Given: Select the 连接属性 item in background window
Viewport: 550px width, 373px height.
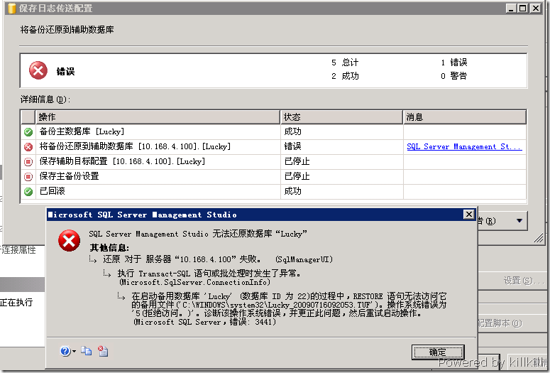Looking at the screenshot, I should point(18,250).
